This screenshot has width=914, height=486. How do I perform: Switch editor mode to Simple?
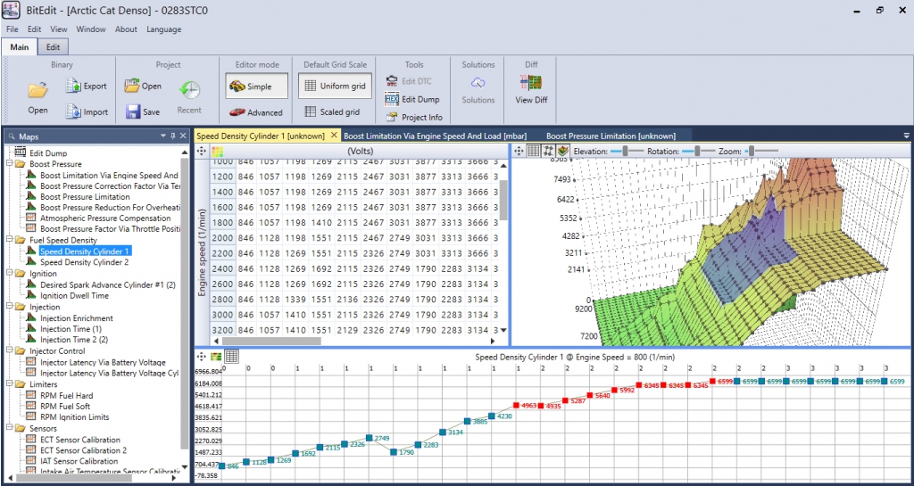coord(256,86)
